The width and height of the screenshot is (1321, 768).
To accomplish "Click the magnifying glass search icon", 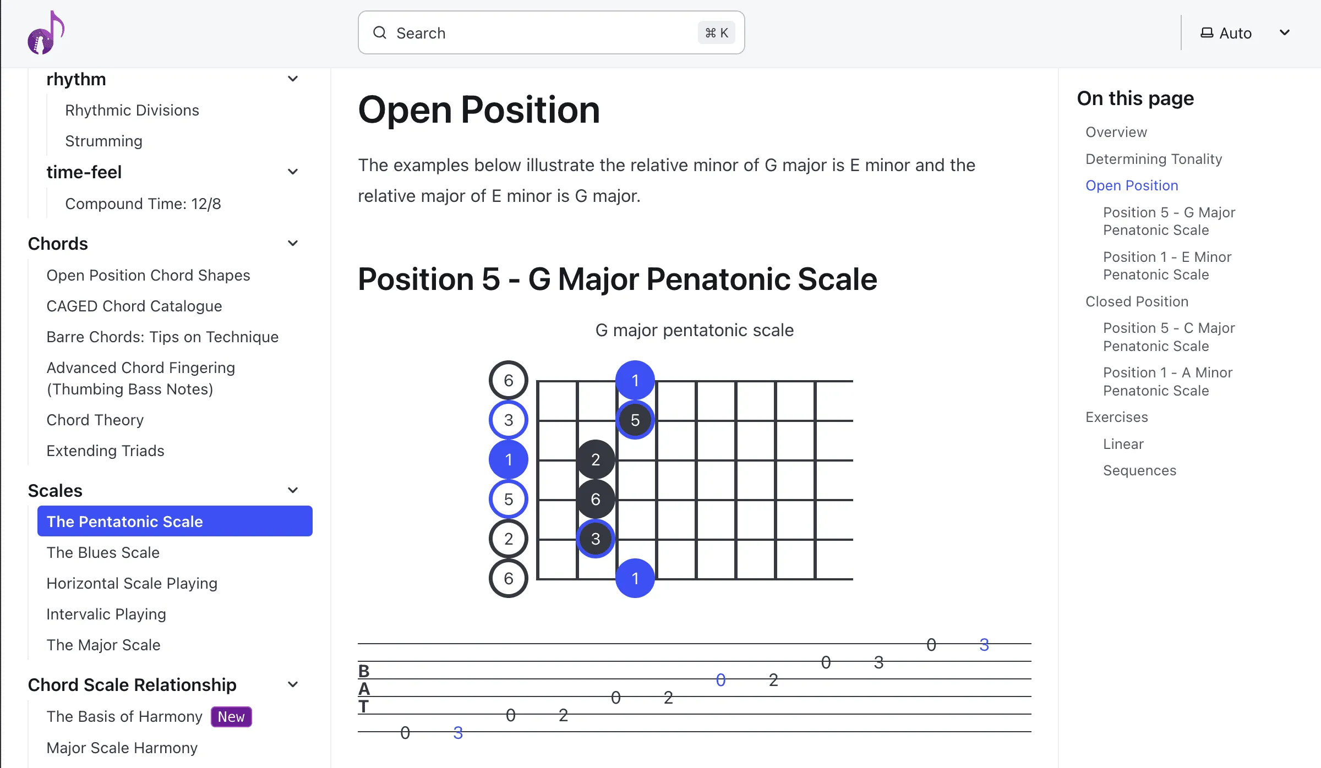I will point(380,32).
